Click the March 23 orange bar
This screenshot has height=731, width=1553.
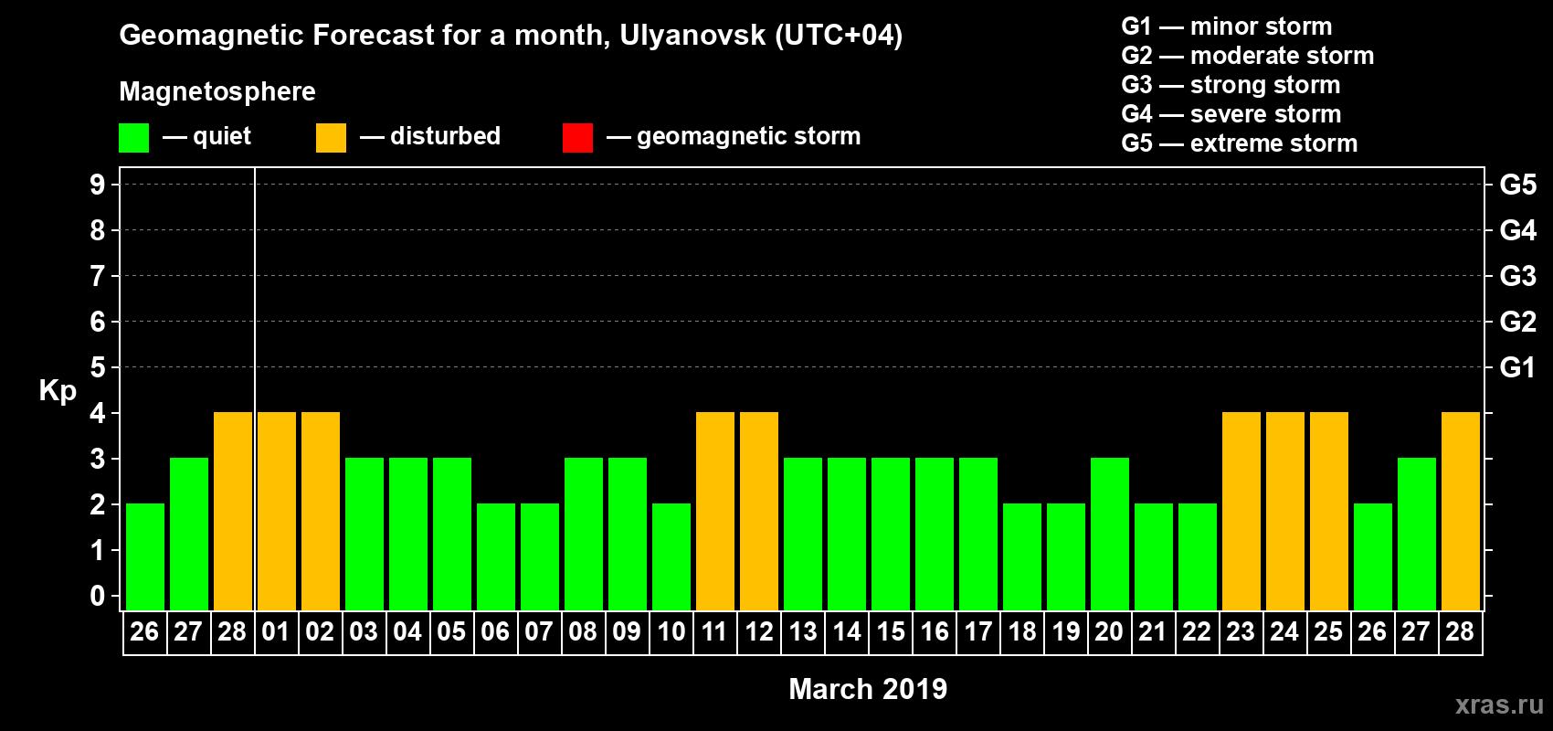1241,511
